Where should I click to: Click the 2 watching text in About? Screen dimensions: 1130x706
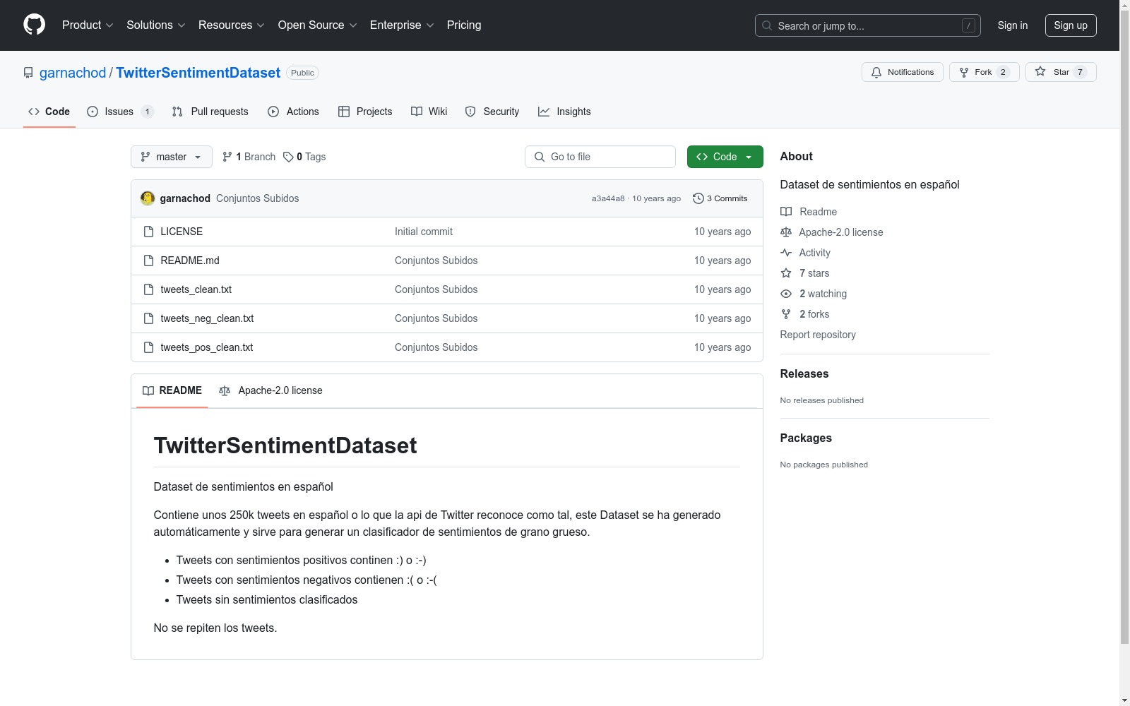tap(823, 294)
